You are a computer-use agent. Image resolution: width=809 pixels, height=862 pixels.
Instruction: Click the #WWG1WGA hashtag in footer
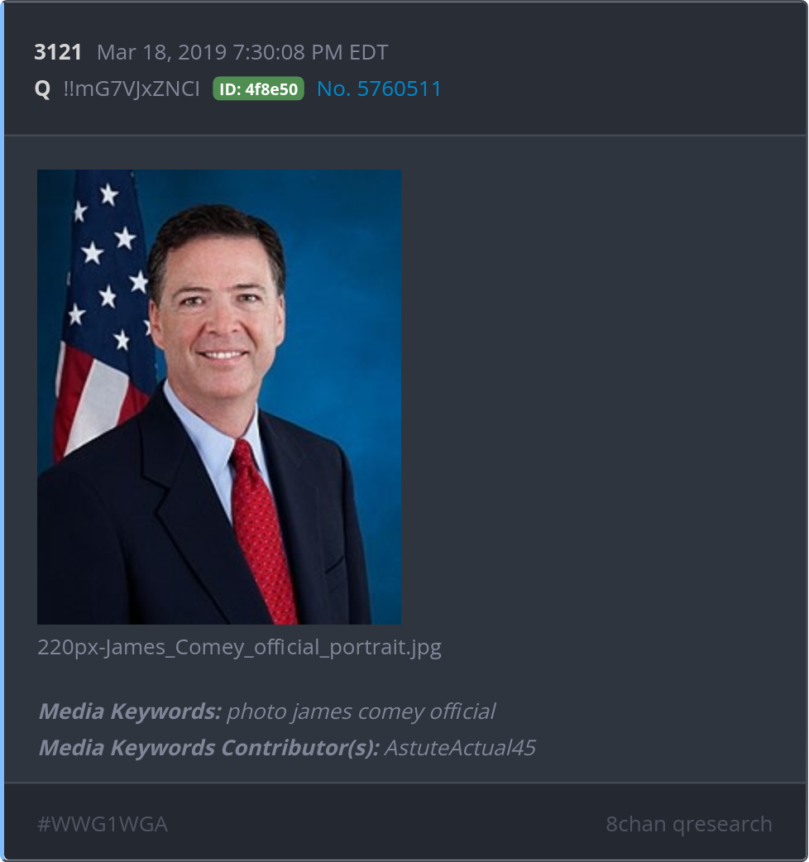[103, 824]
